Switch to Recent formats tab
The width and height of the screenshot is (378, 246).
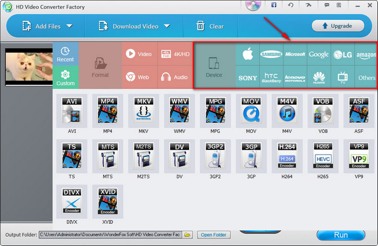tap(65, 54)
